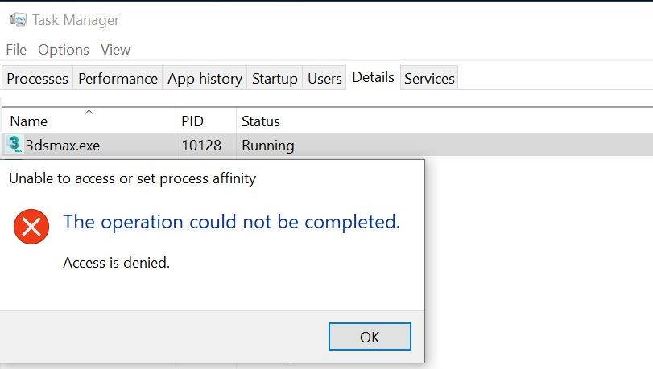Image resolution: width=653 pixels, height=369 pixels.
Task: Switch to the Users tab
Action: 324,78
